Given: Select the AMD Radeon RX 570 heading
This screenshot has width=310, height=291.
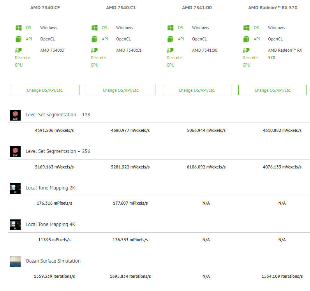Looking at the screenshot, I should (273, 8).
